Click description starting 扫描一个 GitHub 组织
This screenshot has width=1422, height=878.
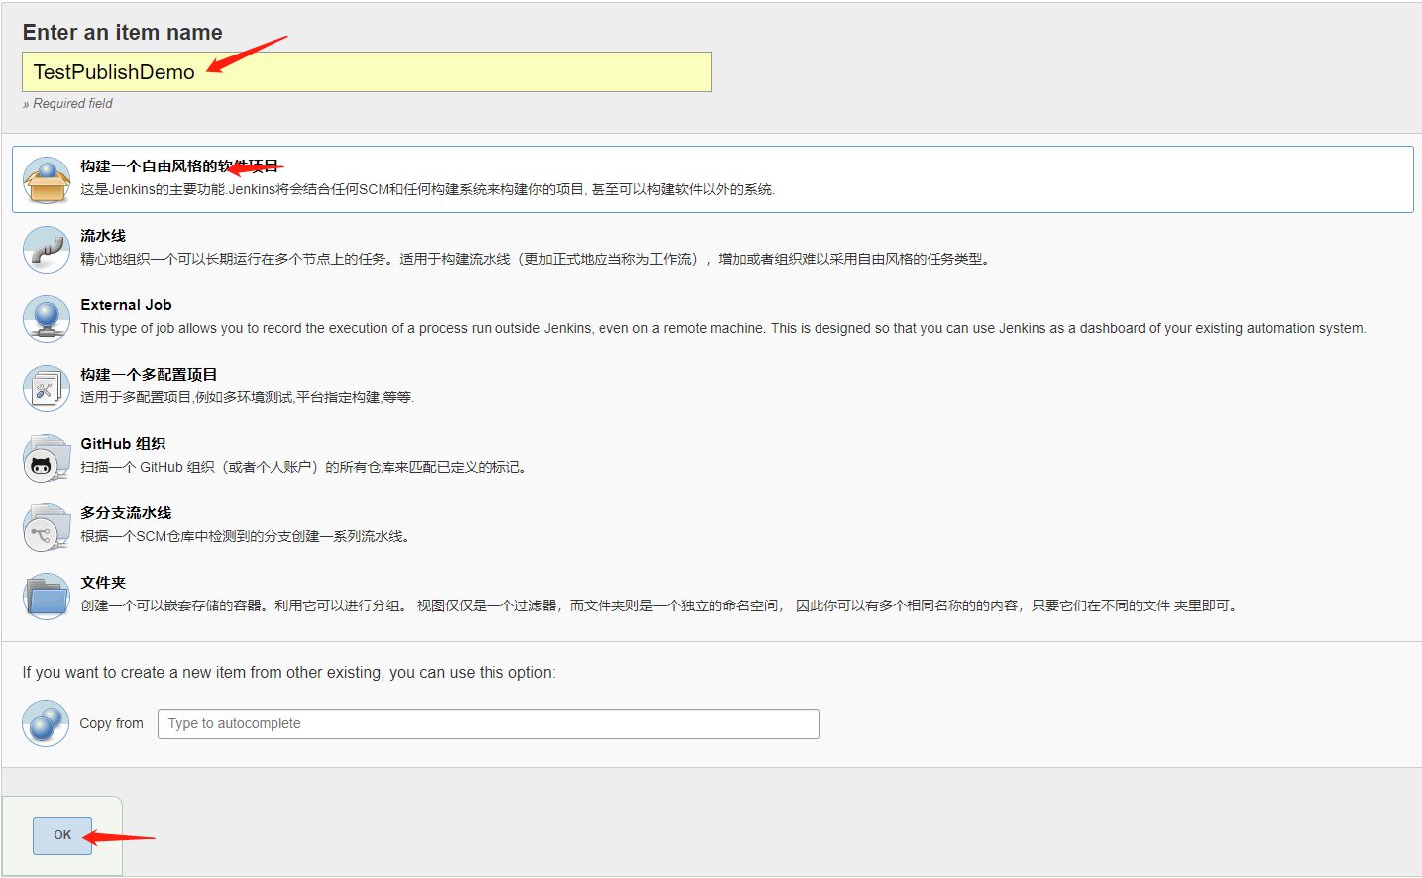[x=305, y=467]
